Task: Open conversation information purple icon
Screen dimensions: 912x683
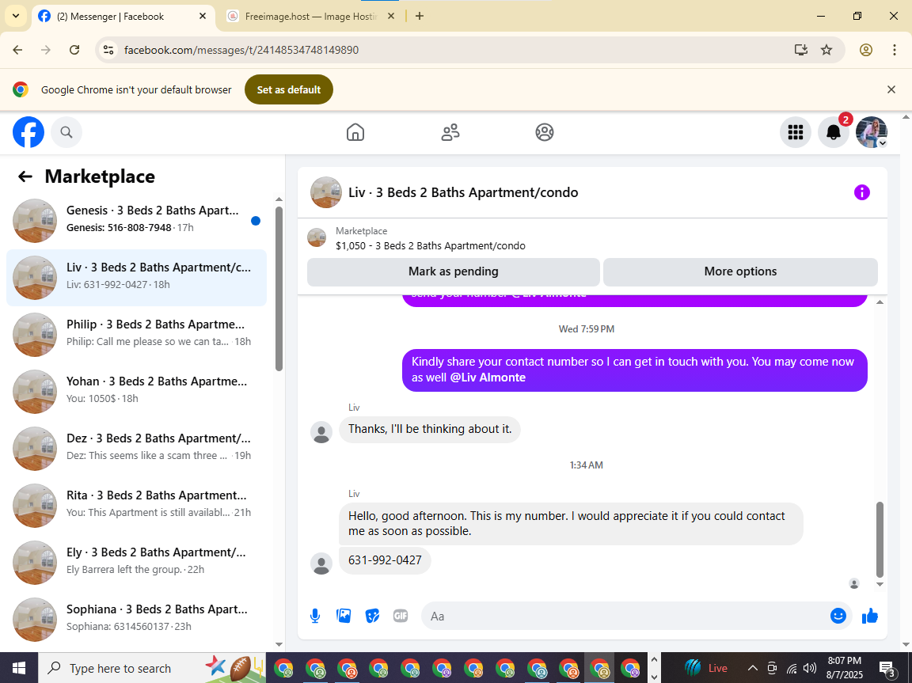Action: click(861, 192)
